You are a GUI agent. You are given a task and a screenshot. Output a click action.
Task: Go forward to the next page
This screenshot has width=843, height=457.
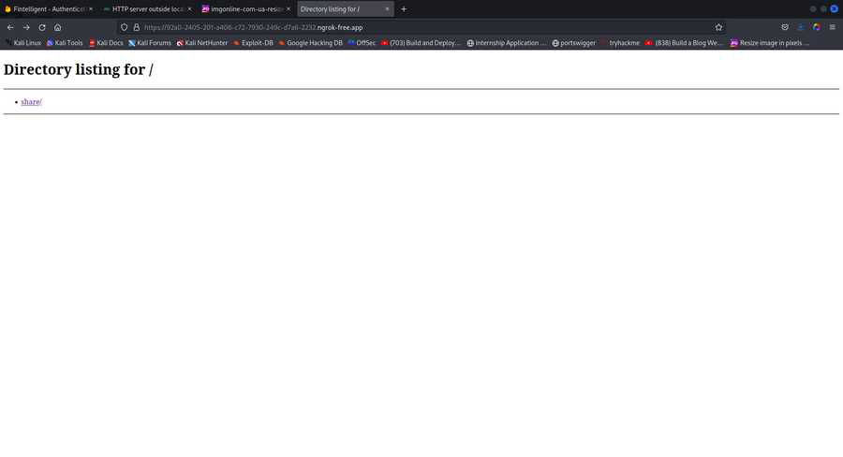tap(26, 27)
